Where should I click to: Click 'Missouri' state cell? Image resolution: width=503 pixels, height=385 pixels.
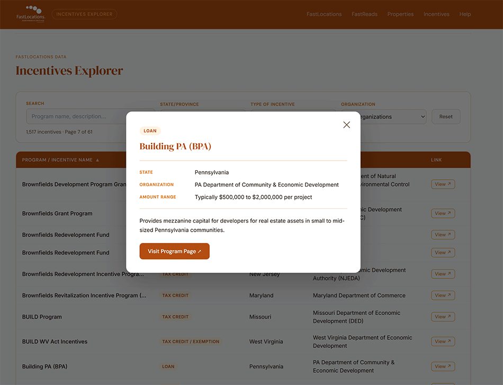pos(260,317)
